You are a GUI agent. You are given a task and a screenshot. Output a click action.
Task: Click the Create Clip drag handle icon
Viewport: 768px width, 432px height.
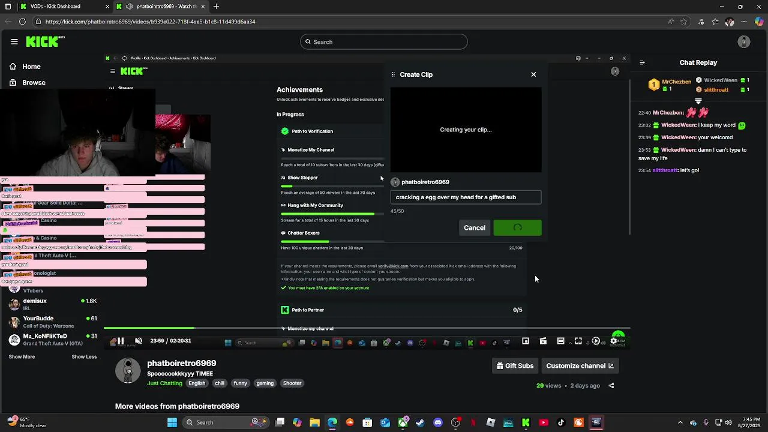click(x=393, y=74)
